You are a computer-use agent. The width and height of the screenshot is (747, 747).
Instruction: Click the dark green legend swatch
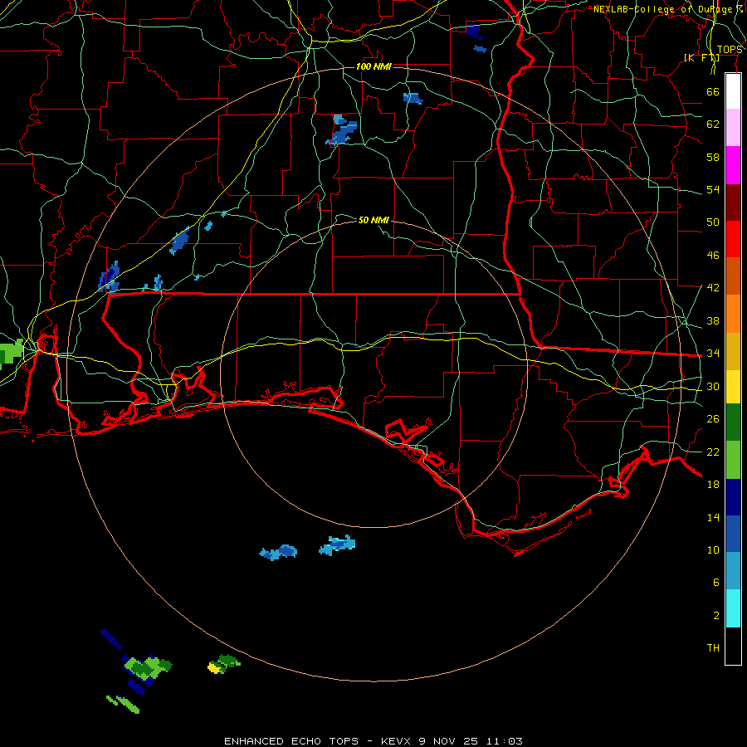(733, 422)
